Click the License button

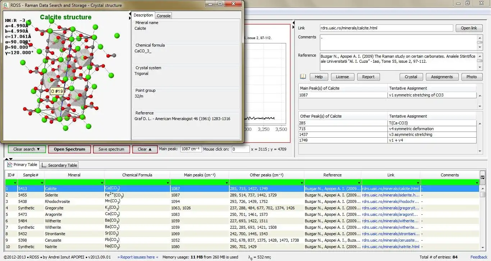[x=342, y=77]
